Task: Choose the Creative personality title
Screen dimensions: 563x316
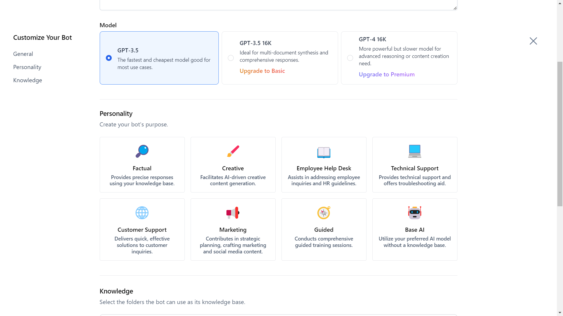Action: (233, 168)
